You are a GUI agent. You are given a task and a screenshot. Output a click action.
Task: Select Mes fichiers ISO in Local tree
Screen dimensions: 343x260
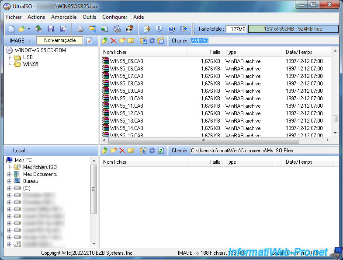(40, 167)
